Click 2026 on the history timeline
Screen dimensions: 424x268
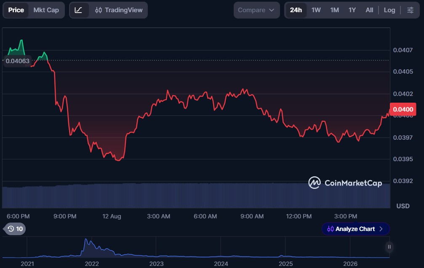pyautogui.click(x=350, y=264)
